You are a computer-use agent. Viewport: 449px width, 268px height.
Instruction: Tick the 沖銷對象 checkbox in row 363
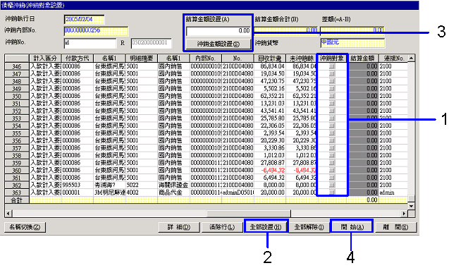332,193
